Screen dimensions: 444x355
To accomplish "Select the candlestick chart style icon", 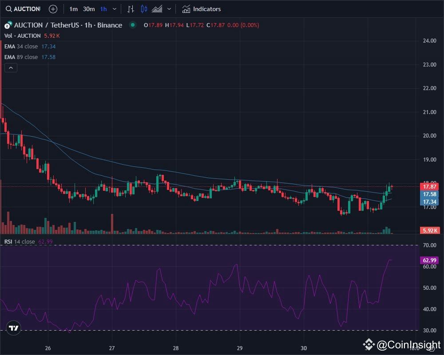I will click(144, 9).
